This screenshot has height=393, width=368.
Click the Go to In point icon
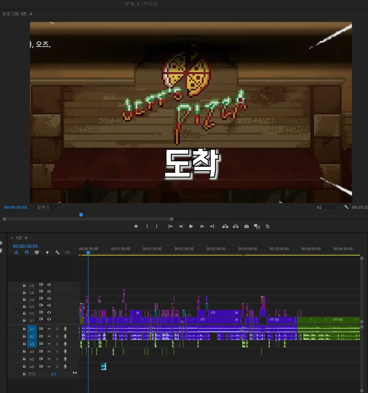170,226
